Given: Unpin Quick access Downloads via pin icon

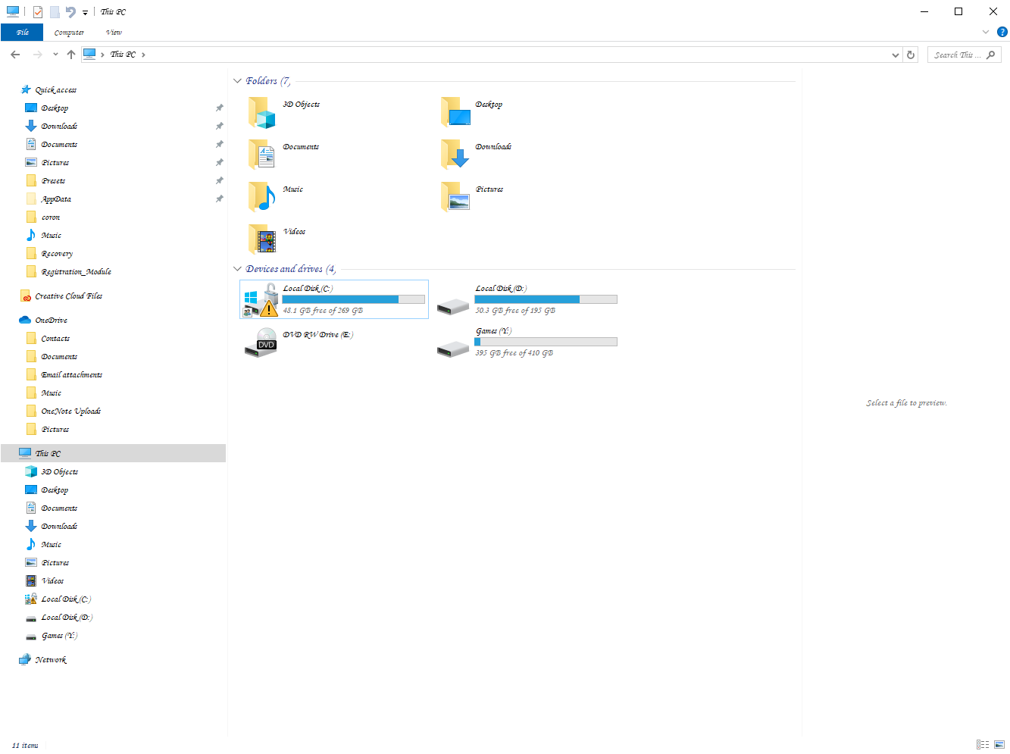Looking at the screenshot, I should (x=219, y=126).
